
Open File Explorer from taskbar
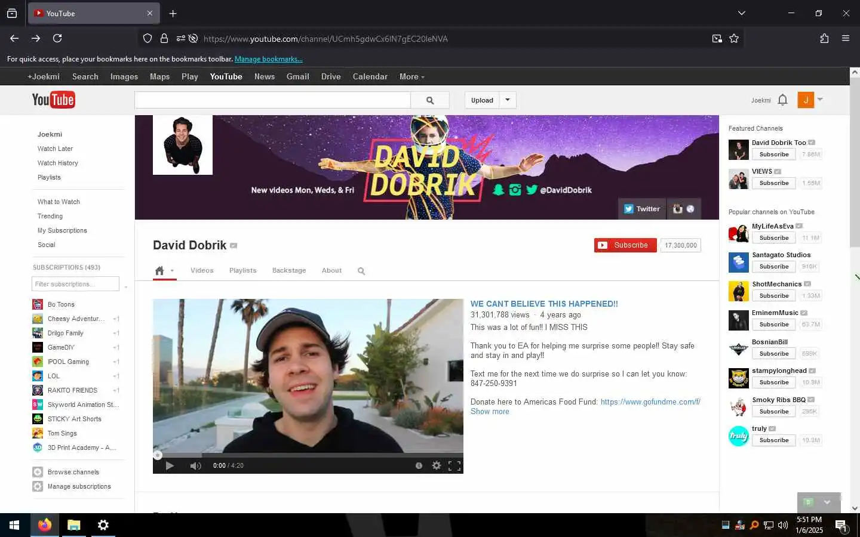pos(74,525)
